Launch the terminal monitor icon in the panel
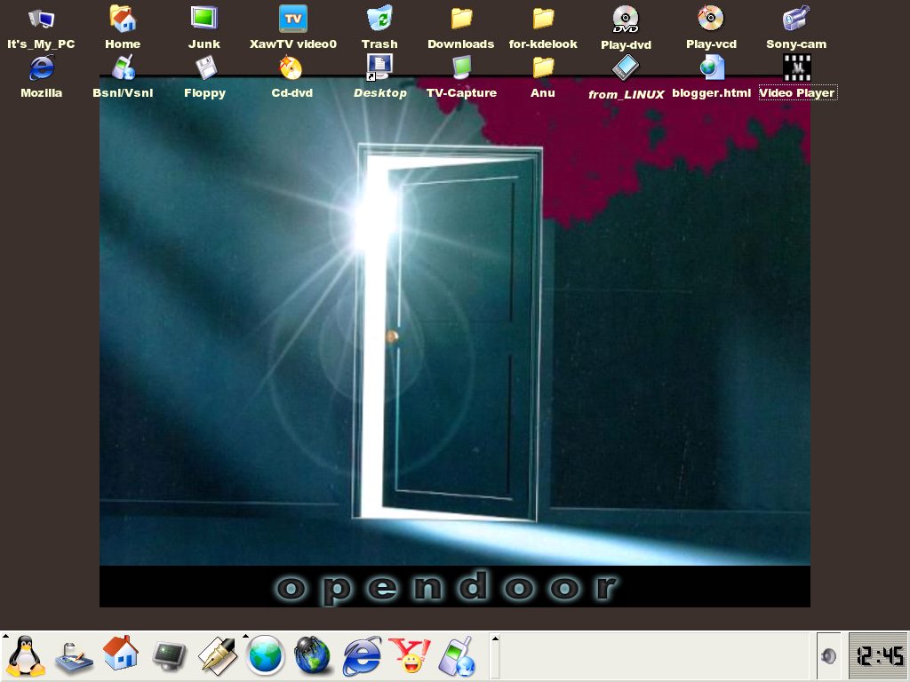This screenshot has height=682, width=910. click(x=169, y=656)
